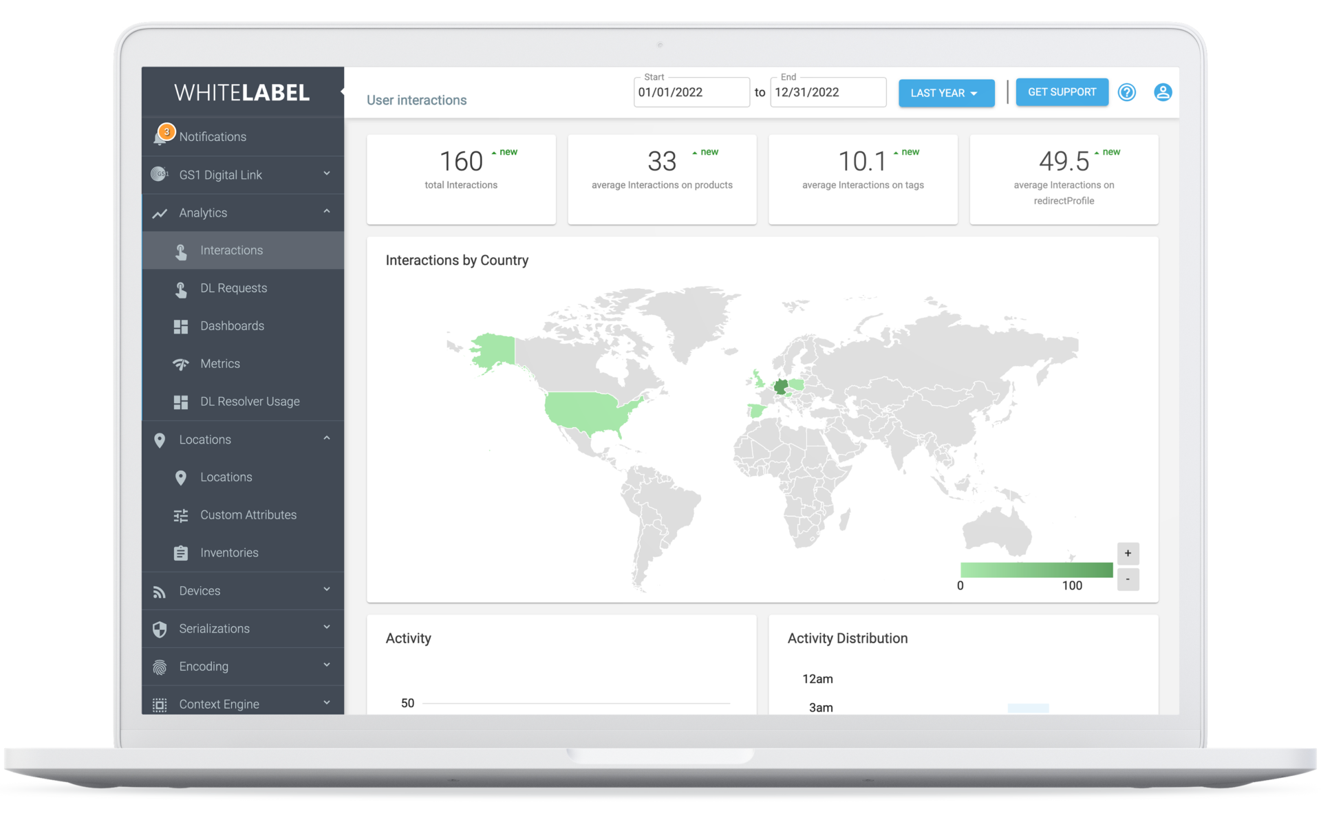Select Metrics in the sidebar
Image resolution: width=1321 pixels, height=822 pixels.
click(243, 364)
